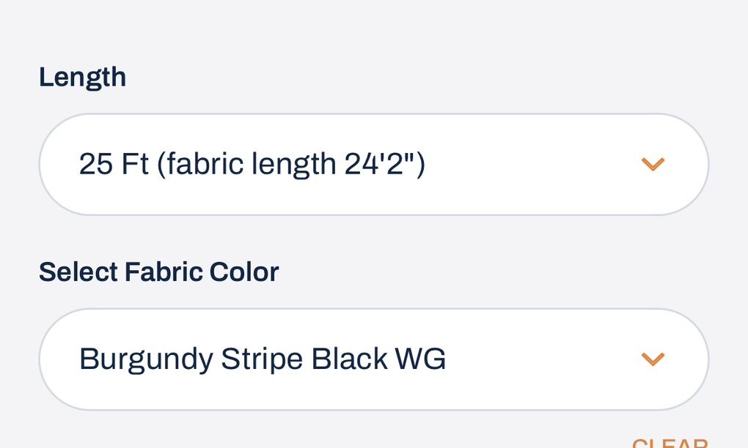The image size is (748, 448).
Task: Open the Select Fabric Color dropdown
Action: 373,359
